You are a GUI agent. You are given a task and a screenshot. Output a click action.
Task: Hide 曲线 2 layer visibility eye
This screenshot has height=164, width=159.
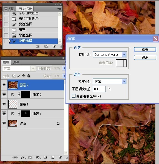point(4,94)
